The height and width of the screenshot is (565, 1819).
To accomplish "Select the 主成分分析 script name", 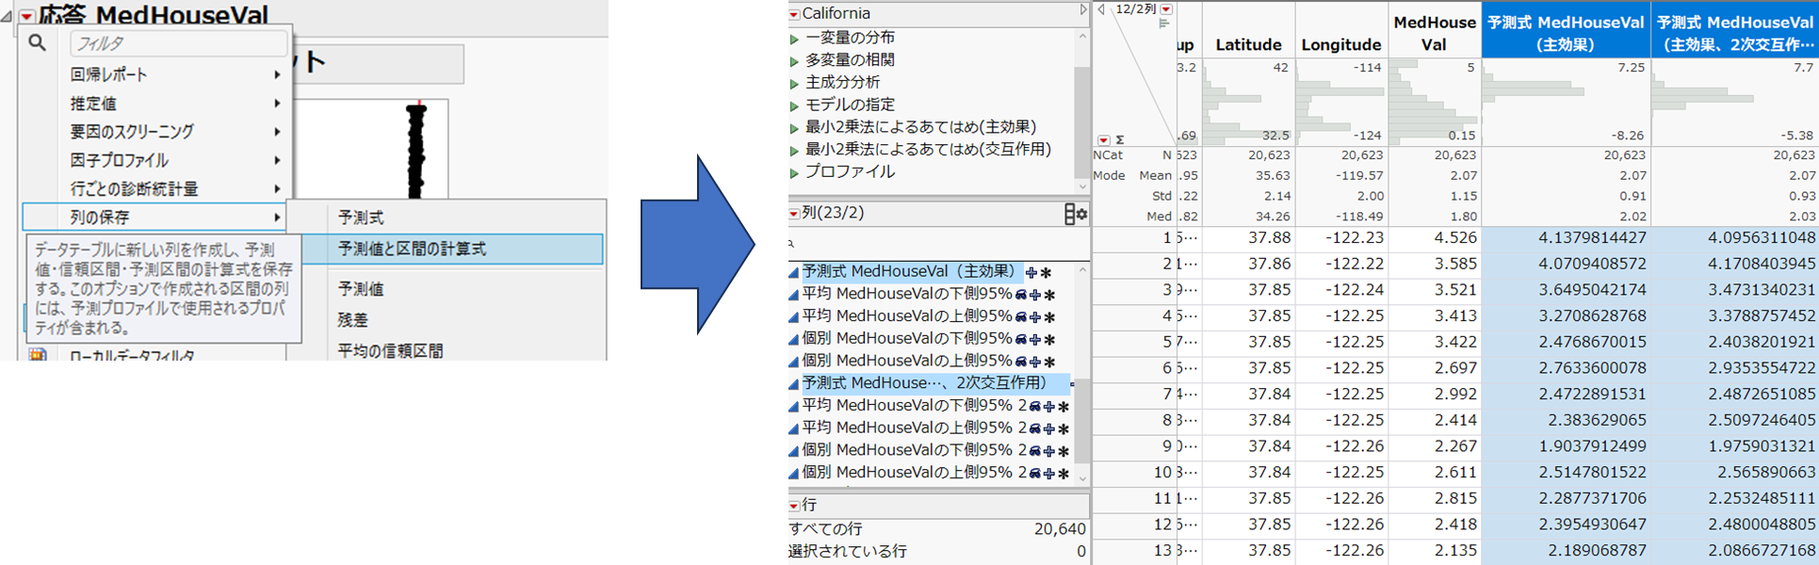I will [x=842, y=82].
